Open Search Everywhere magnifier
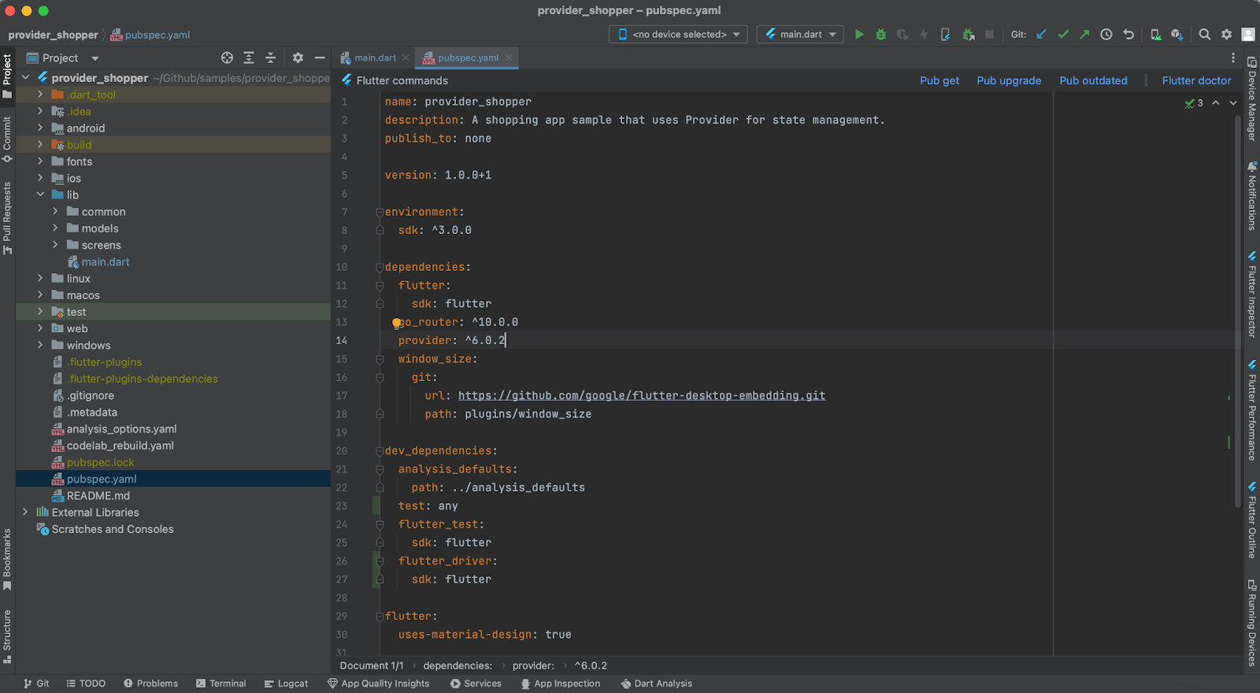This screenshot has height=693, width=1260. click(1204, 35)
